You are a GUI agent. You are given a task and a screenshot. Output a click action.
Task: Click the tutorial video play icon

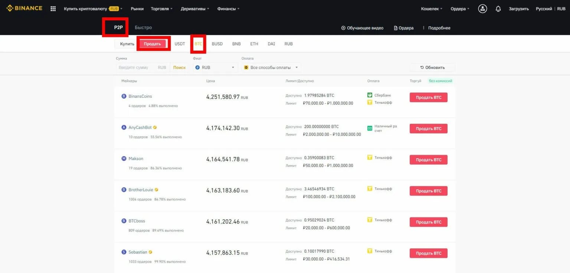pos(343,28)
